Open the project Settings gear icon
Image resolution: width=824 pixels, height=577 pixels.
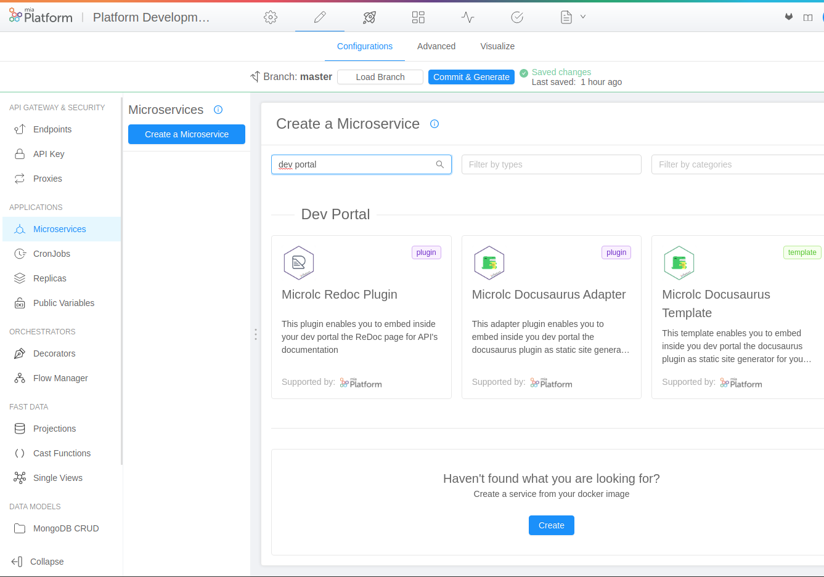(271, 17)
